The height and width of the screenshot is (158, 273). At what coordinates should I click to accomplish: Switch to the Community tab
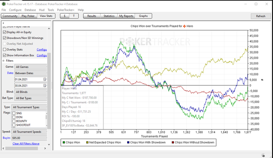click(x=10, y=16)
